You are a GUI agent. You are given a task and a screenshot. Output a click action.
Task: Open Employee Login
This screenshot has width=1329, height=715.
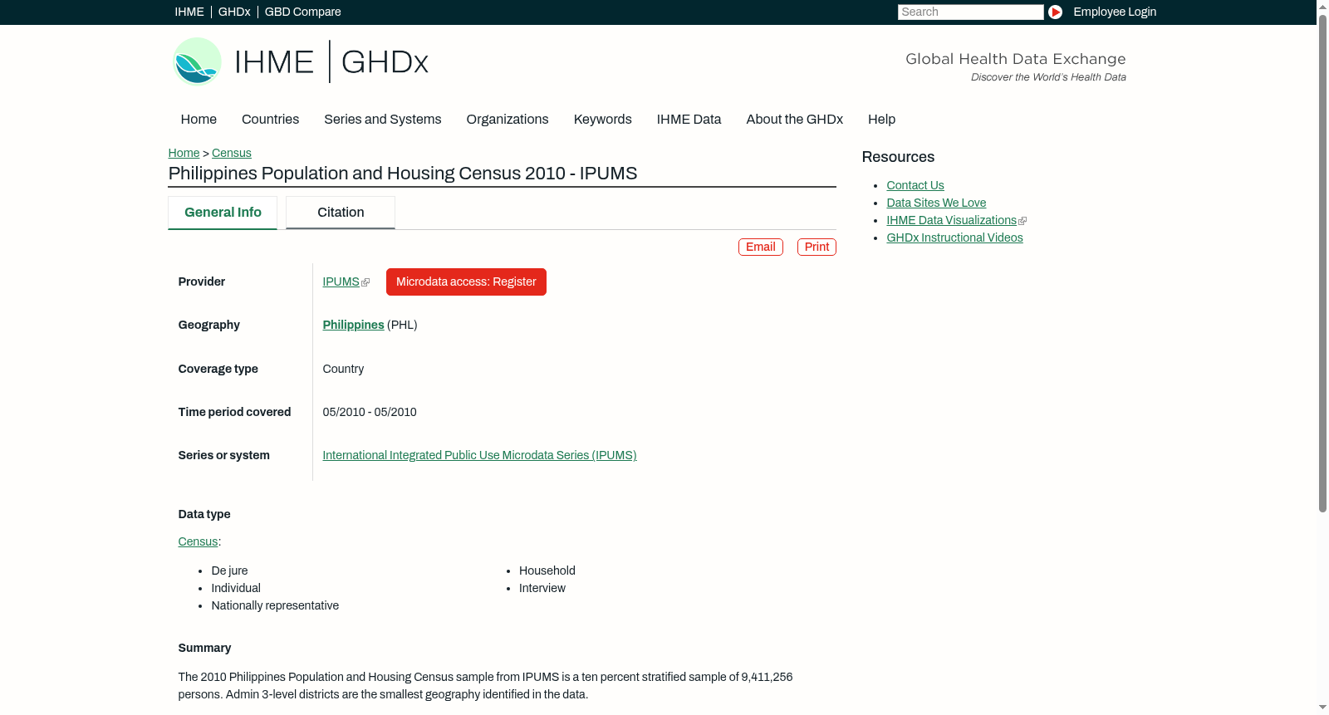coord(1115,12)
